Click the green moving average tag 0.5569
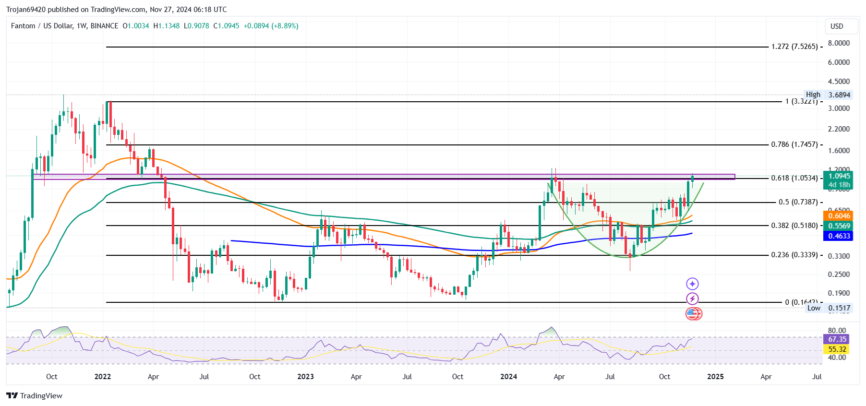 (838, 226)
